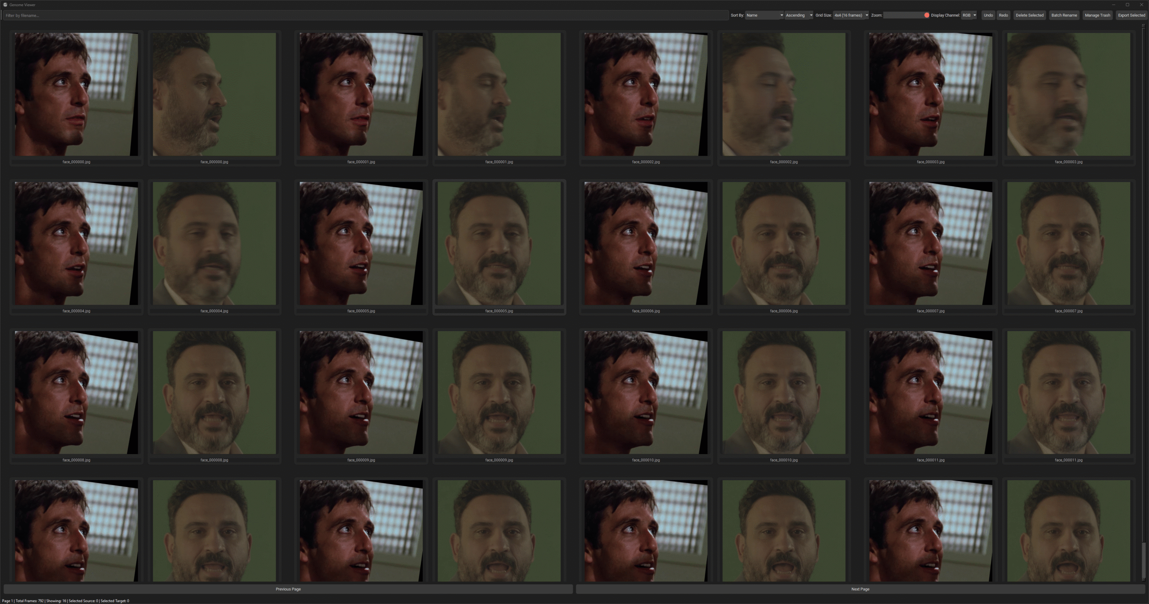
Task: Focus the Filter by filename field
Action: click(366, 15)
